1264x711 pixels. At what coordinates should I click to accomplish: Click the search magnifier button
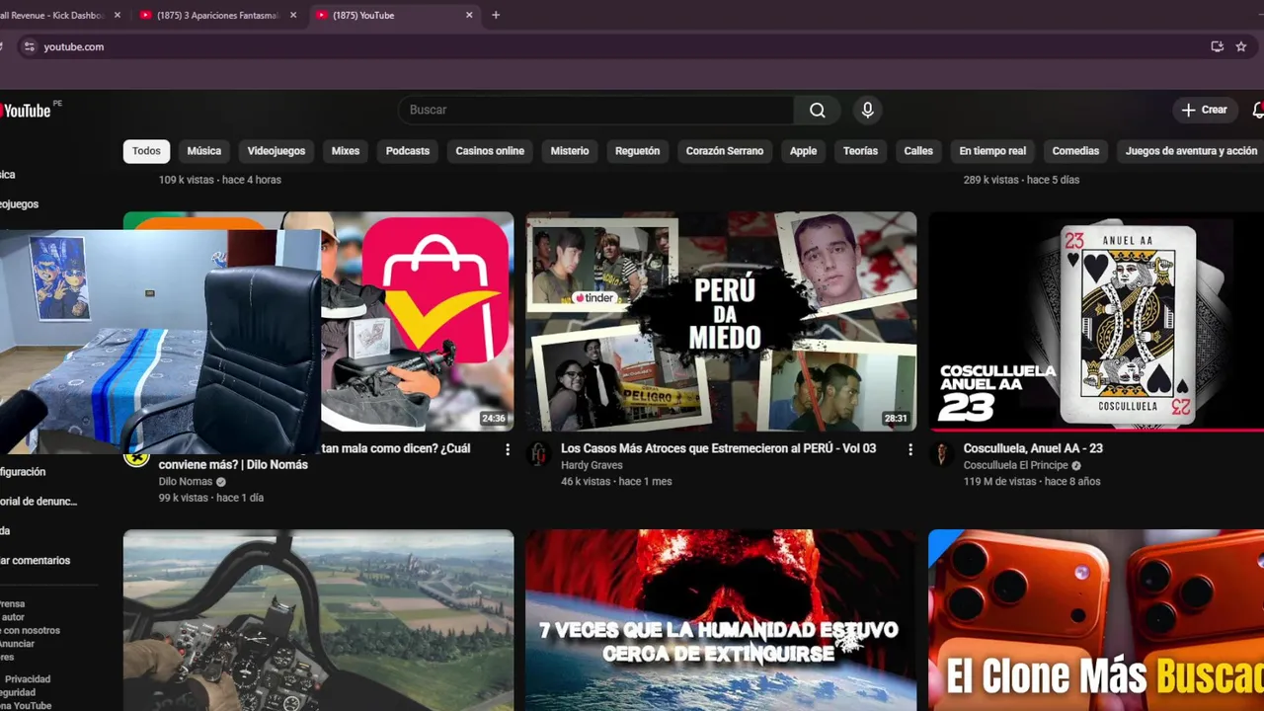[818, 110]
